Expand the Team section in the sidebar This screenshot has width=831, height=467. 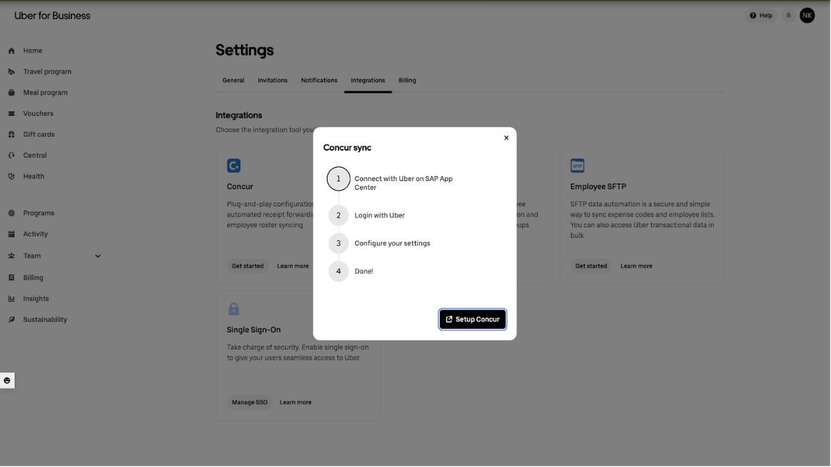click(x=98, y=255)
